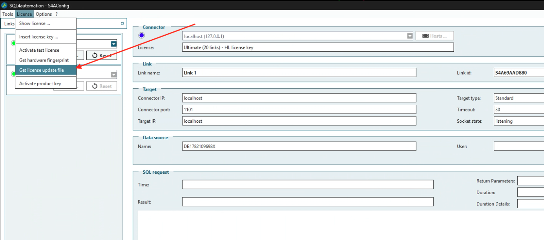Screen dimensions: 544x240
Task: Select Get hardware fingerprint
Action: click(46, 60)
